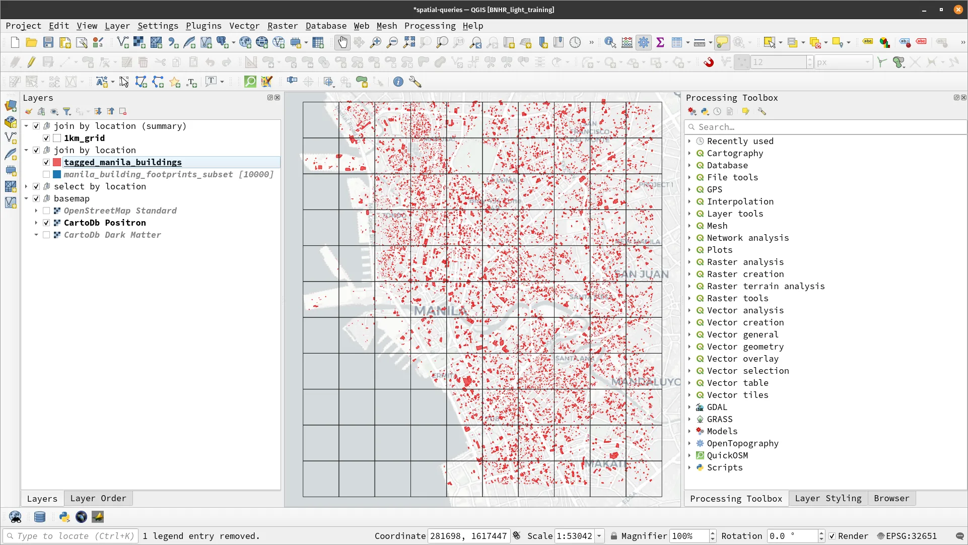Open the Vector menu
Screen dimensions: 968x545
(x=244, y=26)
